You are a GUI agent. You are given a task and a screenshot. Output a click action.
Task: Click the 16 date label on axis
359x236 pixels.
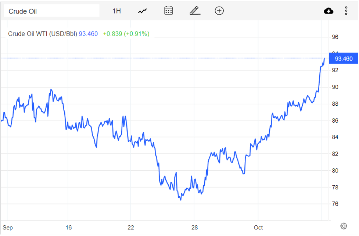68,228
